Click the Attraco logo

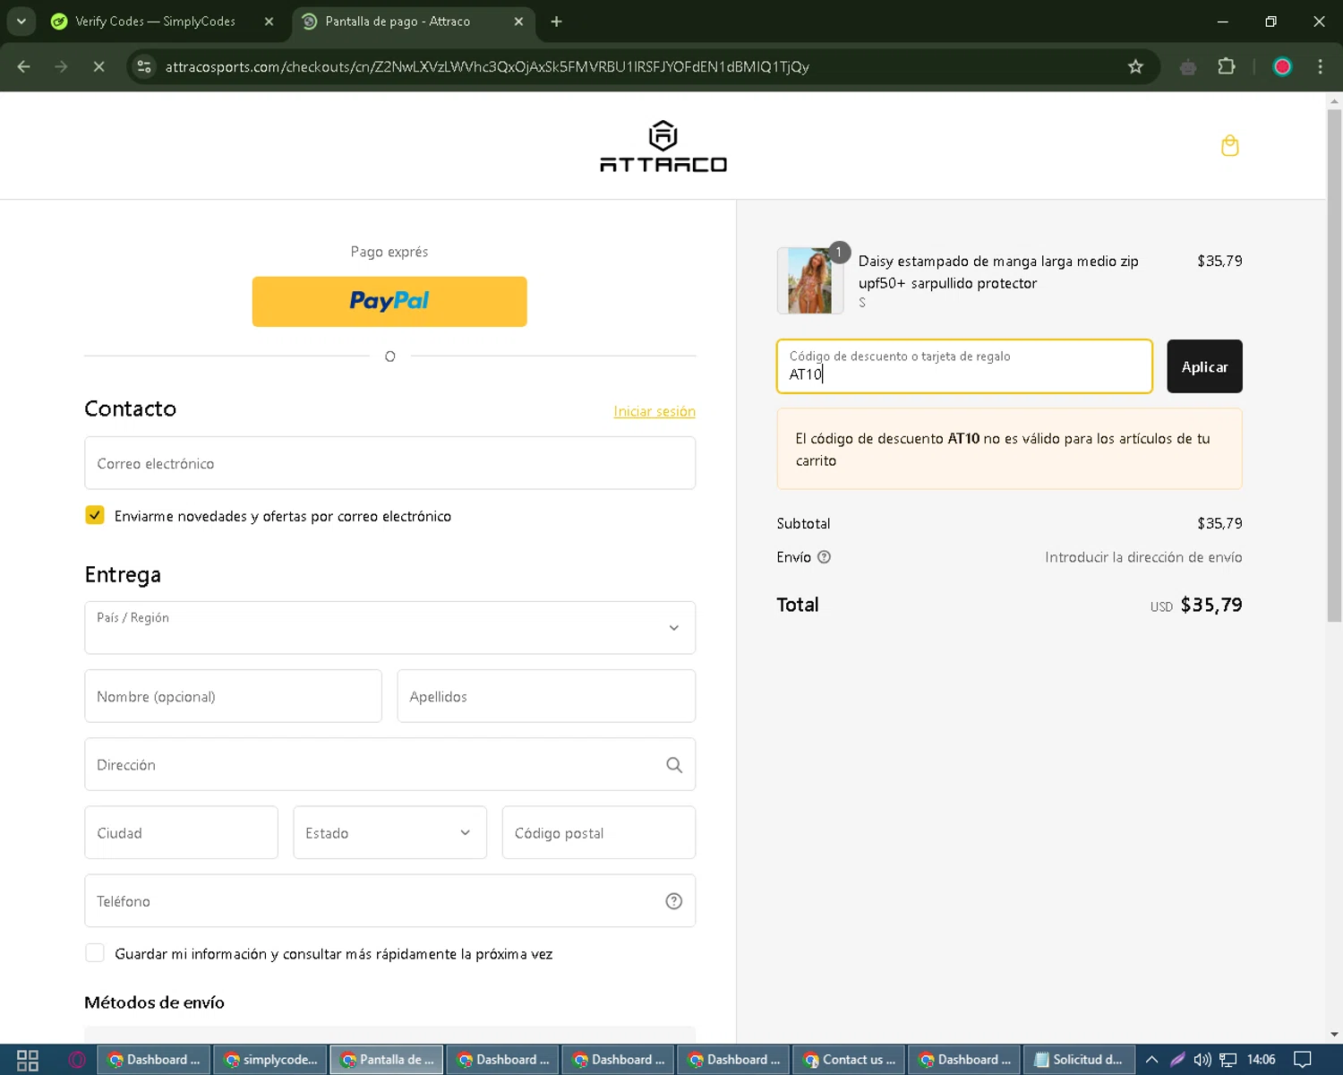click(x=663, y=146)
